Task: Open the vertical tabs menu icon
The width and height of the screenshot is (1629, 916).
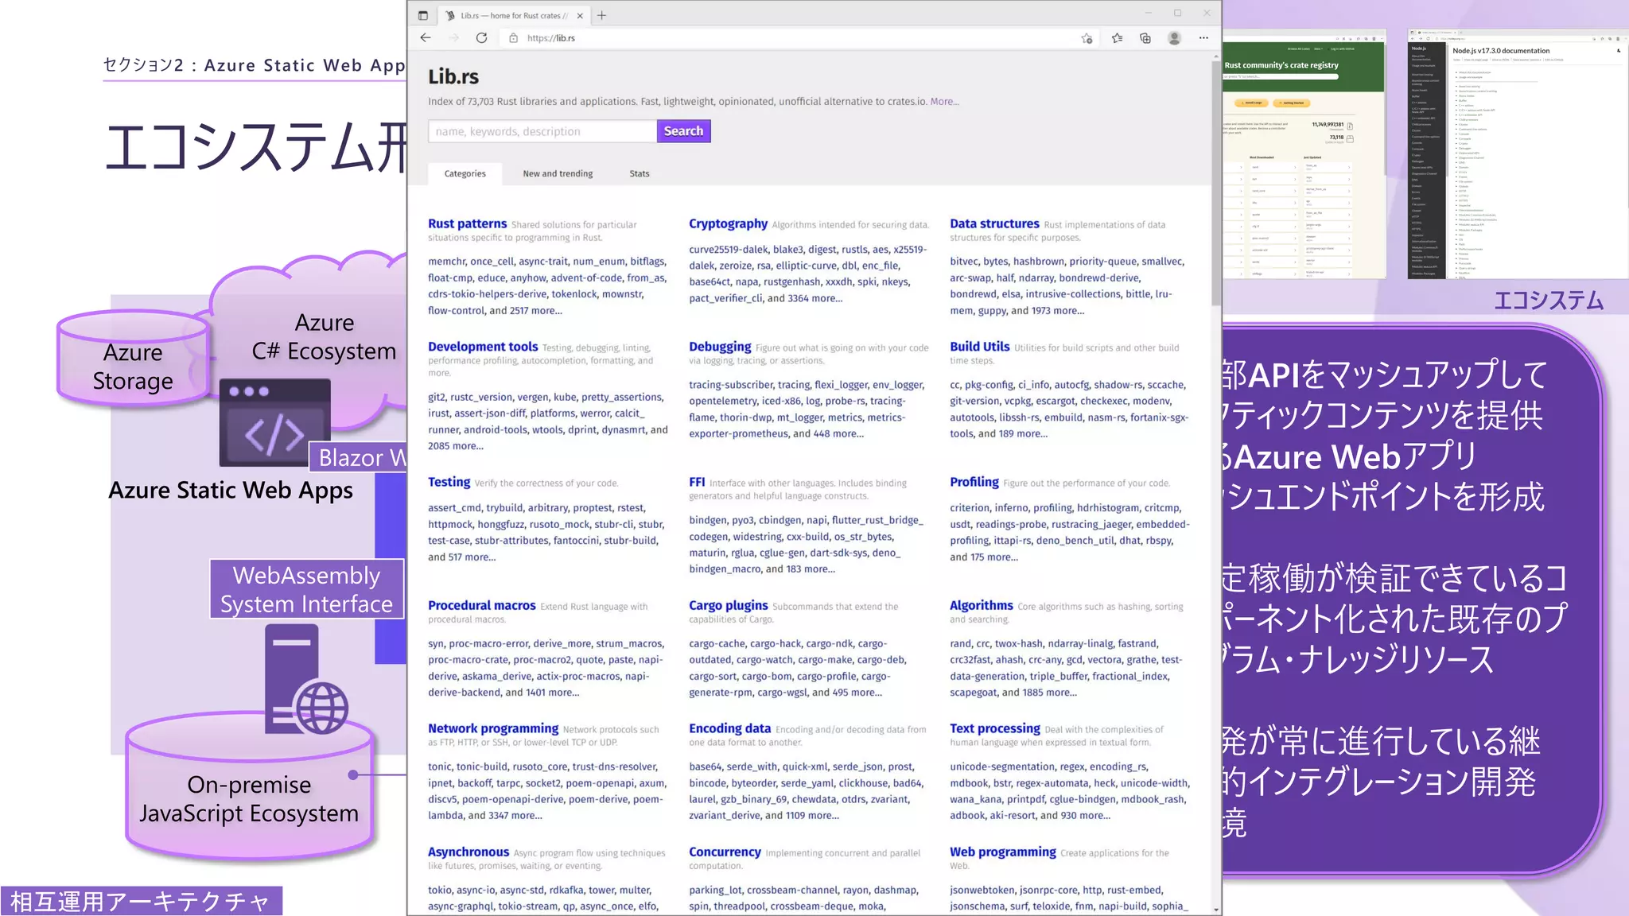Action: (x=423, y=15)
